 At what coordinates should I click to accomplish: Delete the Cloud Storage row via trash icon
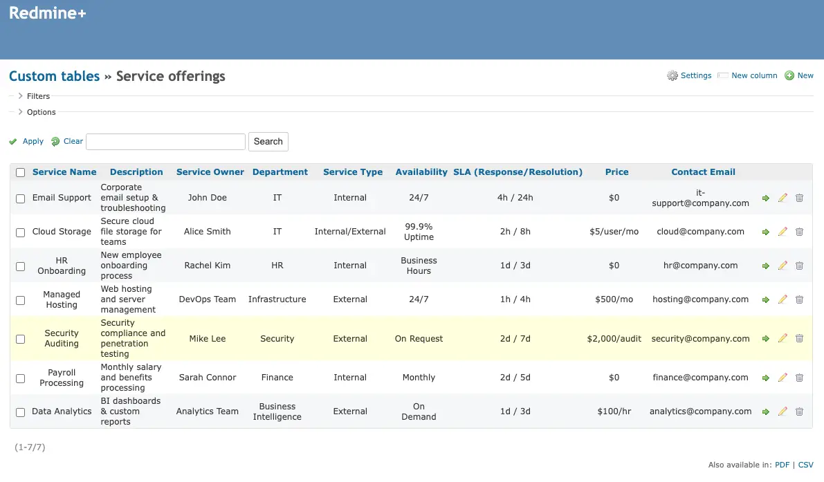(x=799, y=232)
